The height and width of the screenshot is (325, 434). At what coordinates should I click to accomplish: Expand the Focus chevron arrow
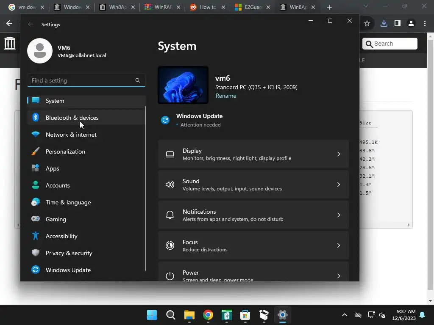point(339,245)
